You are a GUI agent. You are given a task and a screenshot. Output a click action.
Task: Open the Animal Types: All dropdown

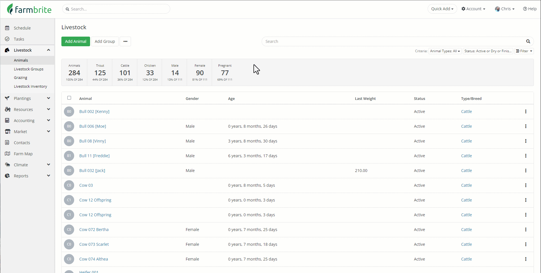click(445, 51)
